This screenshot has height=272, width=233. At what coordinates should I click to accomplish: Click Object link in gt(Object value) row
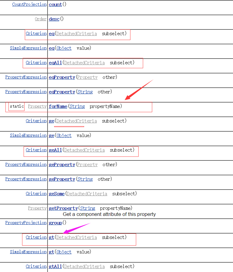tap(64, 252)
